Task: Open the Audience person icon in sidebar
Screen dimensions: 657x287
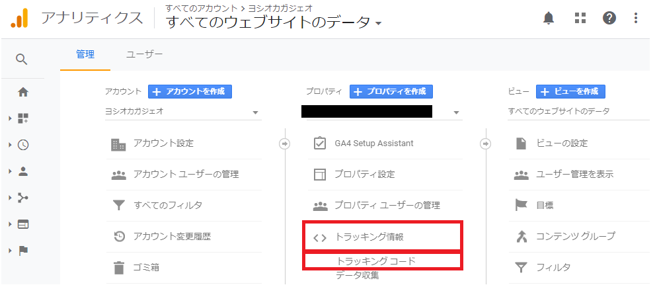Action: 23,171
